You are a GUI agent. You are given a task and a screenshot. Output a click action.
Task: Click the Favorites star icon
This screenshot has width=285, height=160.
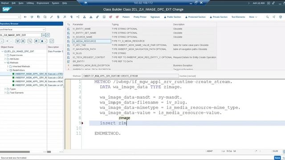coord(42,41)
